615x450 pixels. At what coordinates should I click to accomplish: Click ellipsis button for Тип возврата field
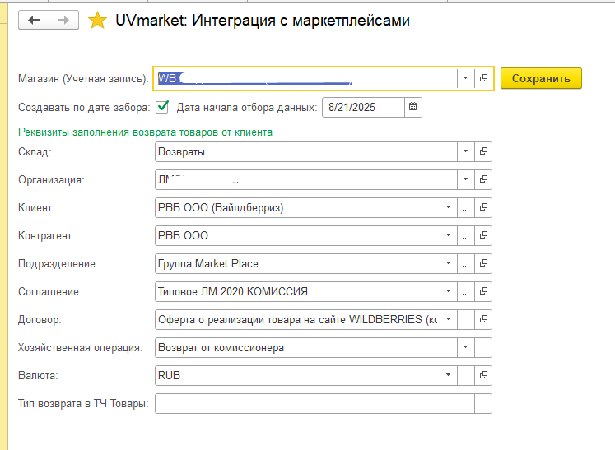tap(483, 404)
